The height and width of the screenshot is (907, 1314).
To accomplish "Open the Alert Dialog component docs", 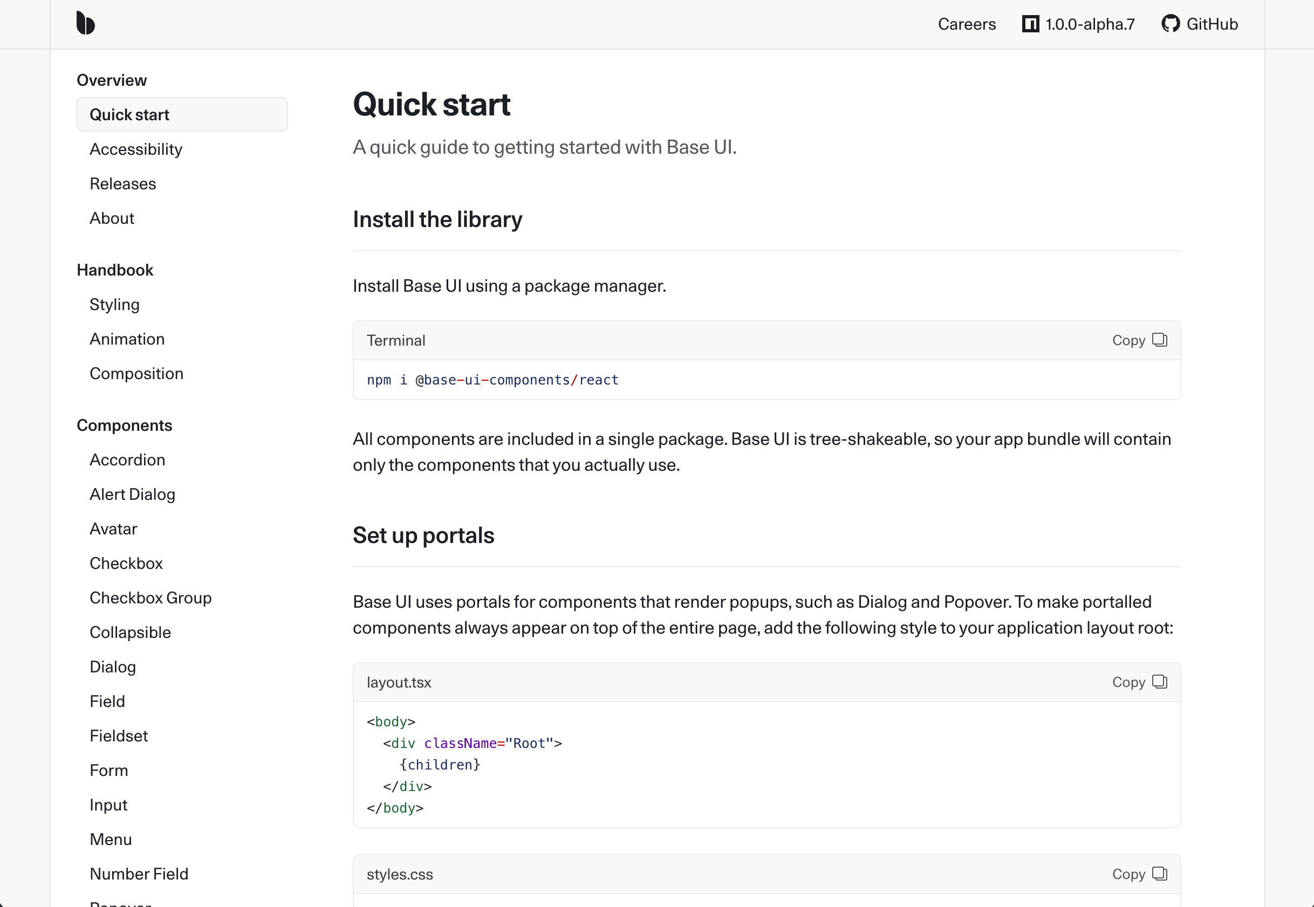I will pyautogui.click(x=132, y=494).
